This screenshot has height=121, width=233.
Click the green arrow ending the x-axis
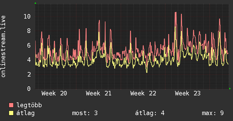[230, 89]
